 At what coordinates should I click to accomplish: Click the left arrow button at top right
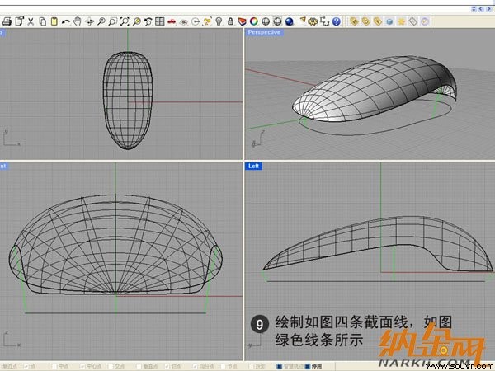480,9
